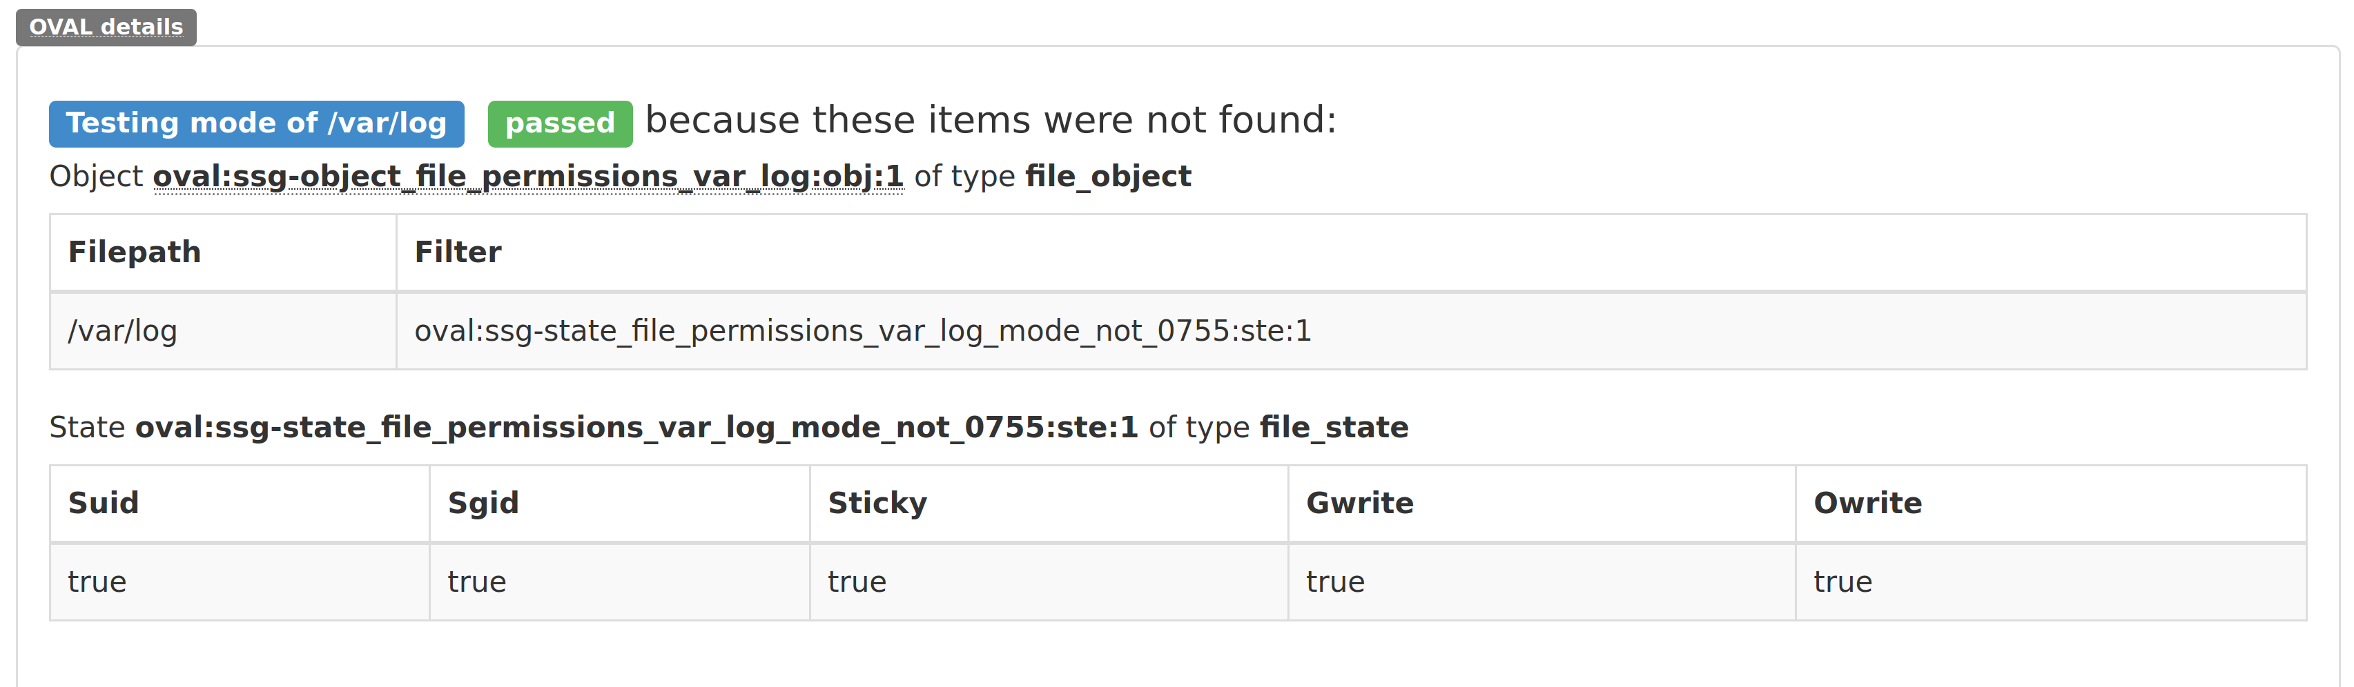Open the oval:ssg-object_file_permissions_var_log:obj:1 link
Viewport: 2354px width, 687px height.
coord(528,175)
